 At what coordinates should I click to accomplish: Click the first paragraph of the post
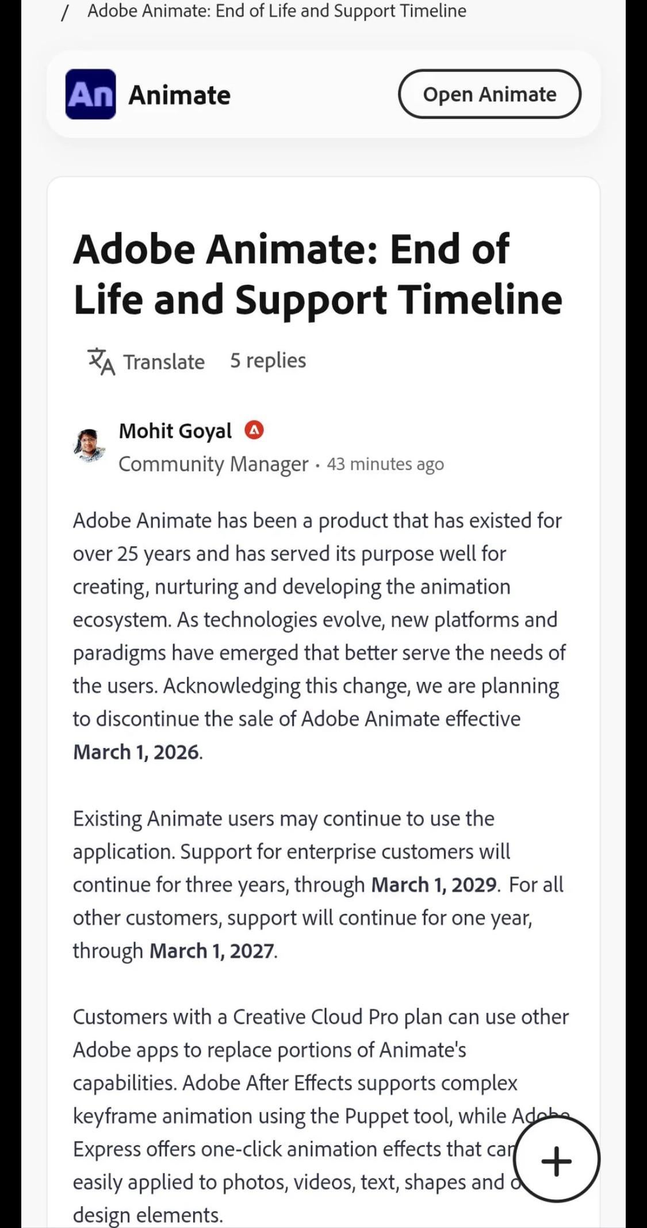click(316, 633)
